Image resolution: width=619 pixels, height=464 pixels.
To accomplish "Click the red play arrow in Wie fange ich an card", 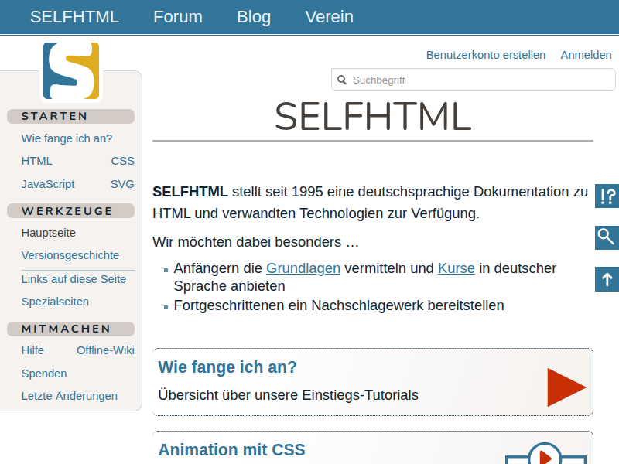I will (x=566, y=387).
